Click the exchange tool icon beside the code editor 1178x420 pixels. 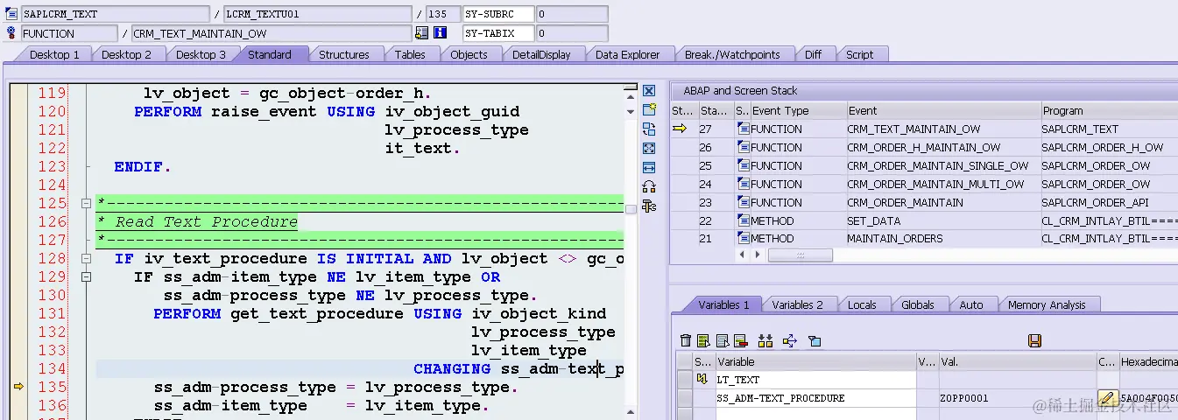point(649,129)
